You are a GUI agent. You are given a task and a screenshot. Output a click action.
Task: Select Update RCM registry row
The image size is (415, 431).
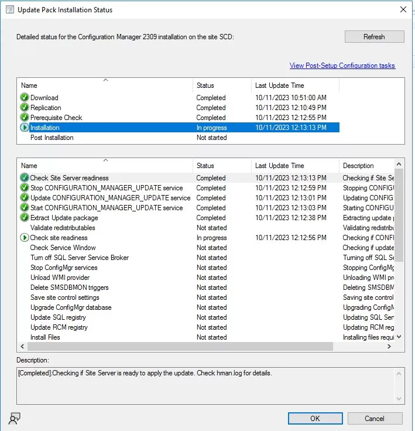point(206,327)
